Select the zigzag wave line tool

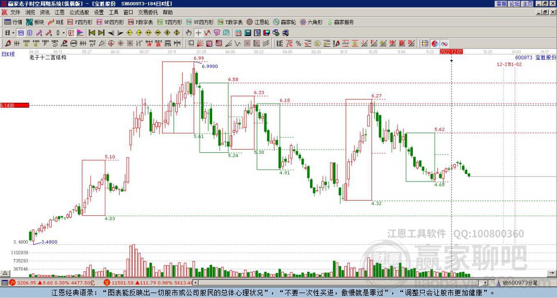pos(237,44)
